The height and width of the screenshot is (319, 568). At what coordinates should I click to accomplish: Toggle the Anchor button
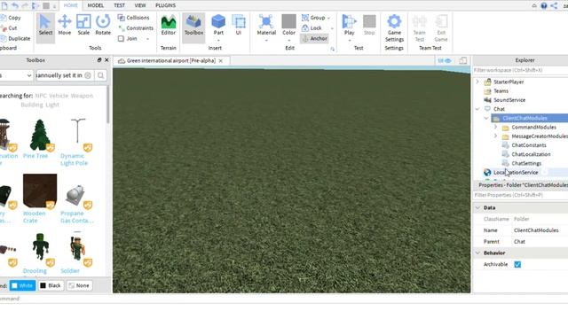314,38
